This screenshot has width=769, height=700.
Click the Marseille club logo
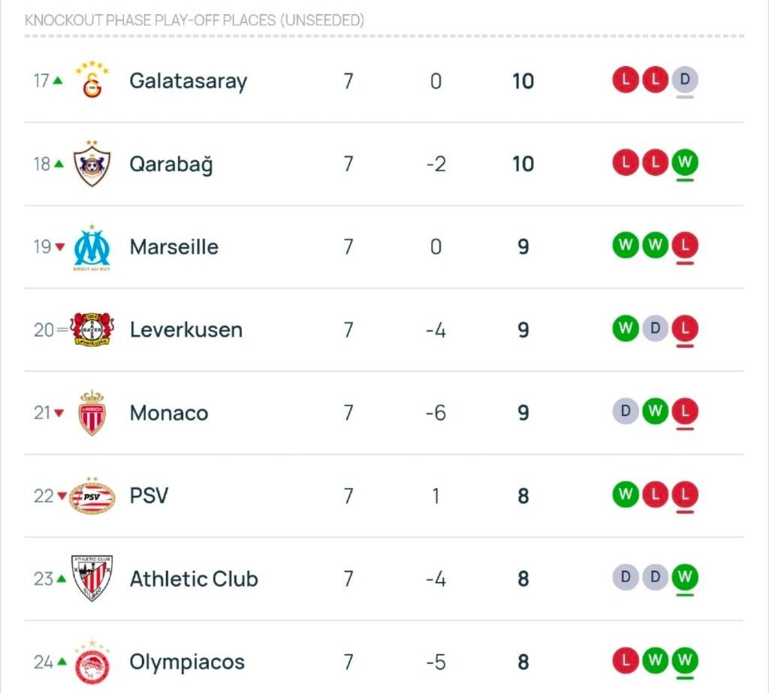click(x=92, y=247)
